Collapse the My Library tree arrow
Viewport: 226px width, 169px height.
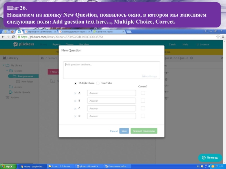click(x=3, y=65)
